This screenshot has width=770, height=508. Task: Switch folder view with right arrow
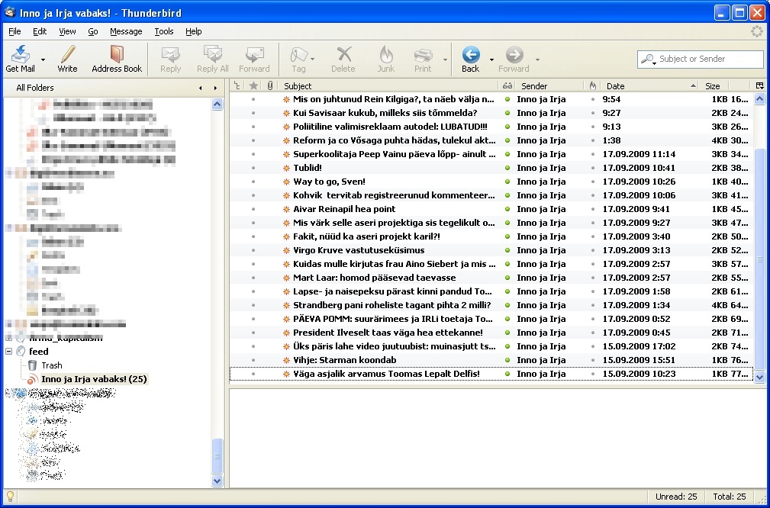215,88
